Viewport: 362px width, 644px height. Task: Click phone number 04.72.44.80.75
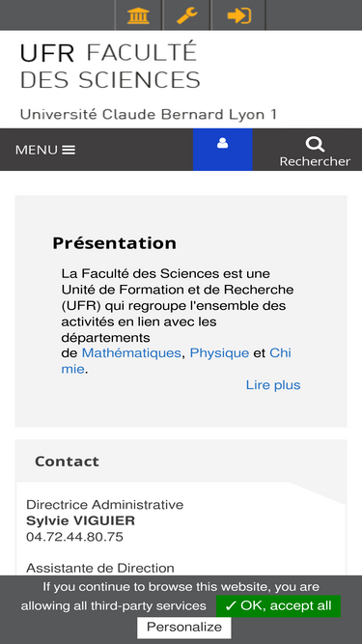pyautogui.click(x=74, y=537)
